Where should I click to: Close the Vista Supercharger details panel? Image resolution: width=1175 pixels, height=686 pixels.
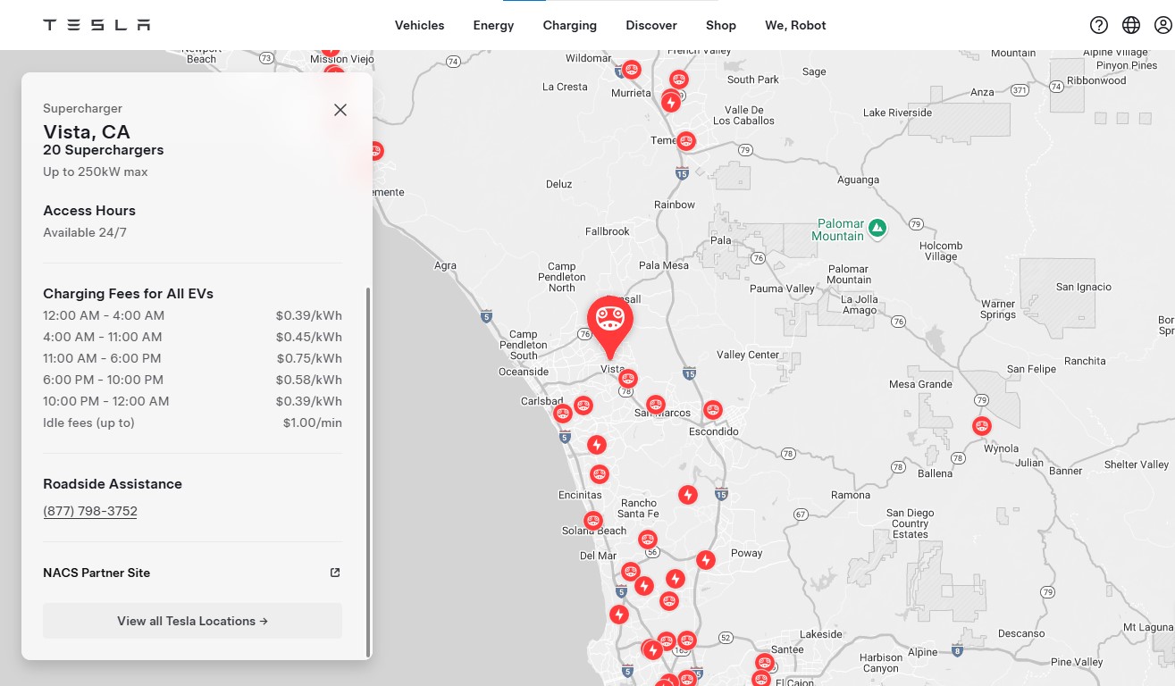coord(340,110)
